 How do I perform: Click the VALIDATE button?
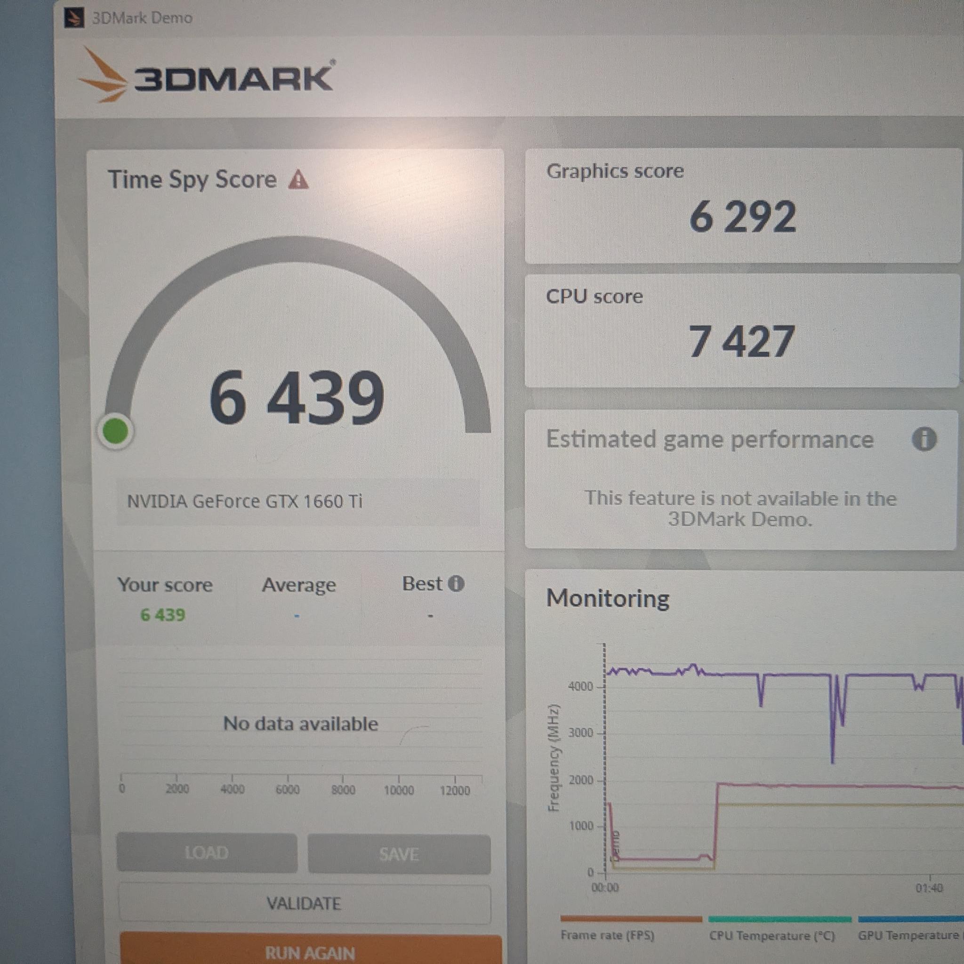coord(305,903)
